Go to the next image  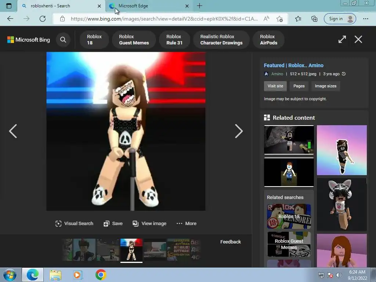[x=239, y=131]
